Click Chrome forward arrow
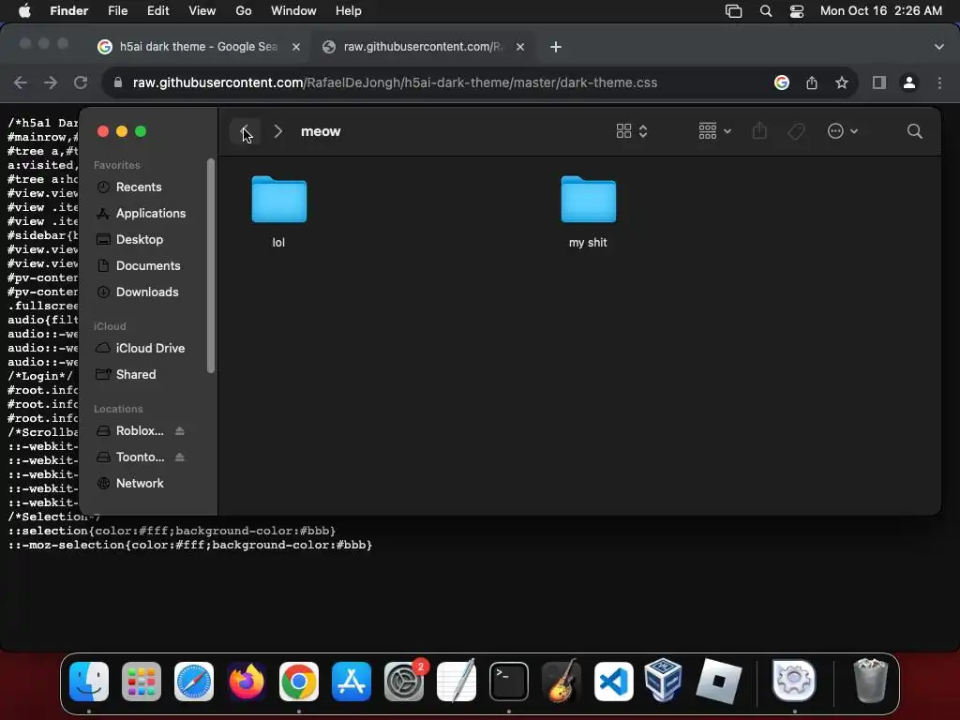 [x=51, y=82]
